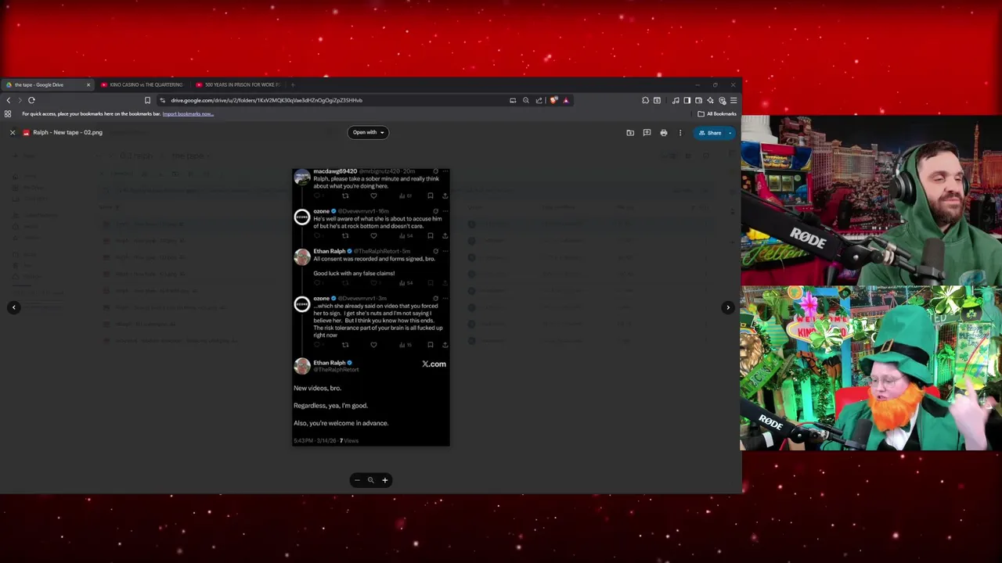Reset zoom with the magnifier button
Screen dimensions: 1002x563
click(x=371, y=480)
